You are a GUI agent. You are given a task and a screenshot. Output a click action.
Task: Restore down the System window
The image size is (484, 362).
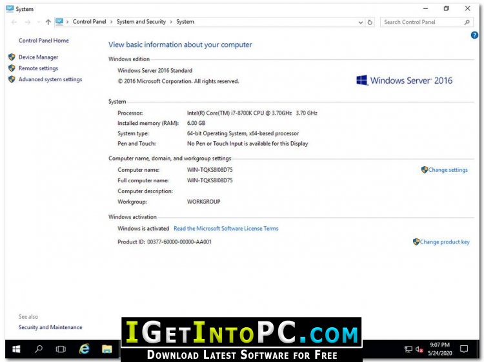(x=447, y=8)
